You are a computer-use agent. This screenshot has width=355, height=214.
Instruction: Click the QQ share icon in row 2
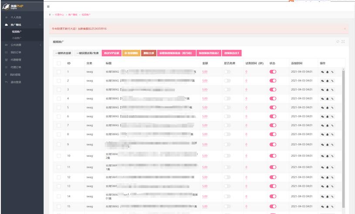click(328, 81)
